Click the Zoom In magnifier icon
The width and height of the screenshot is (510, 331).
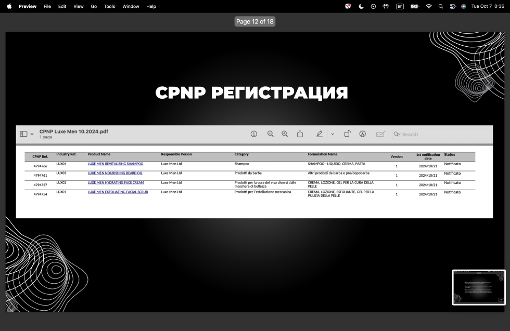click(x=285, y=134)
